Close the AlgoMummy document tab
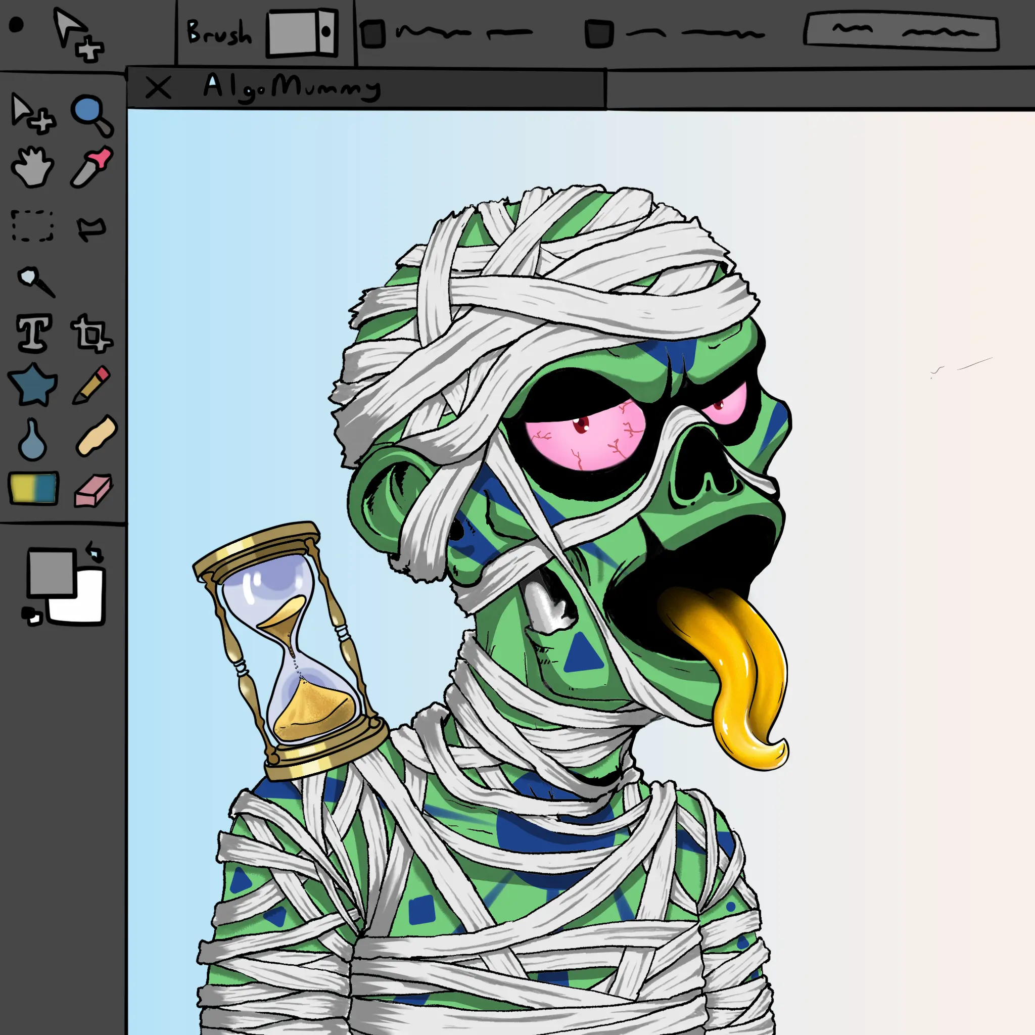1035x1035 pixels. (x=158, y=88)
